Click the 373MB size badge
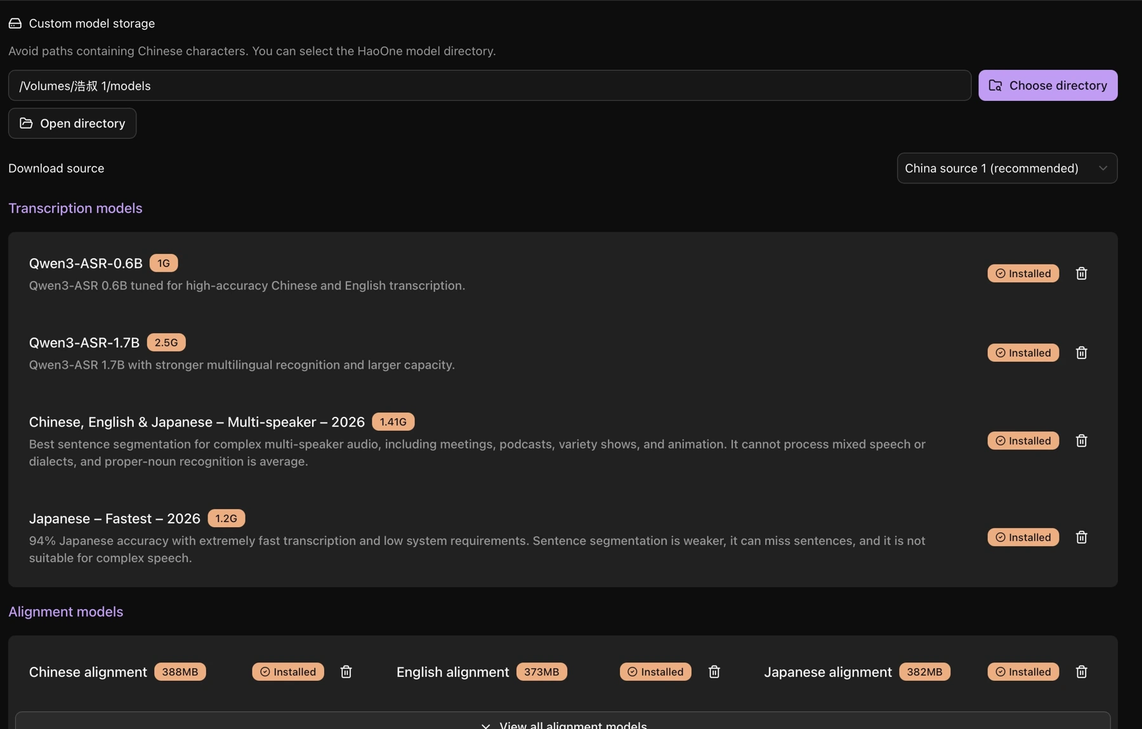 (542, 672)
